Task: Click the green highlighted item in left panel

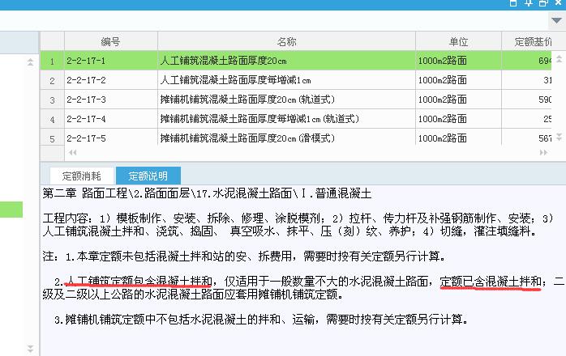Action: pyautogui.click(x=11, y=210)
